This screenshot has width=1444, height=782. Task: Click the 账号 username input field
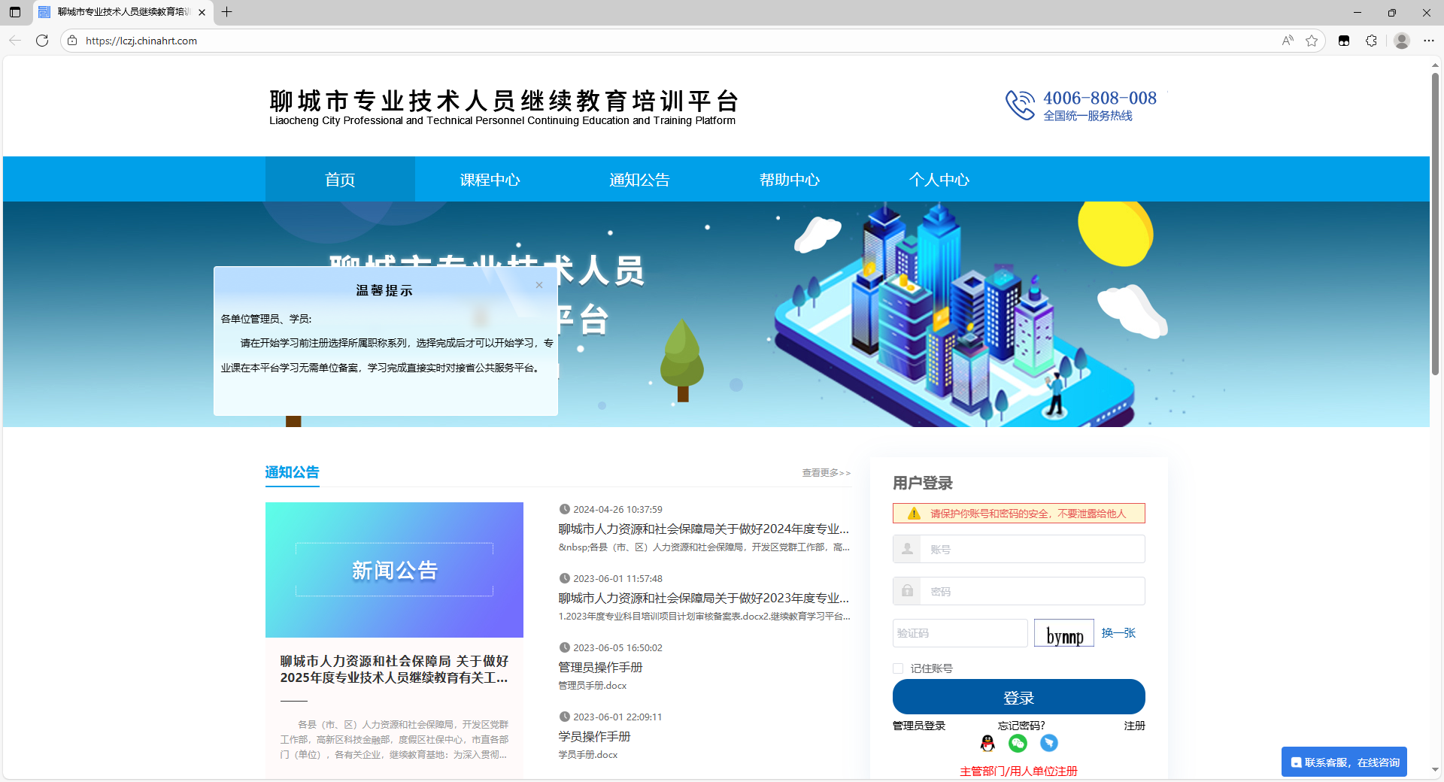click(1030, 550)
